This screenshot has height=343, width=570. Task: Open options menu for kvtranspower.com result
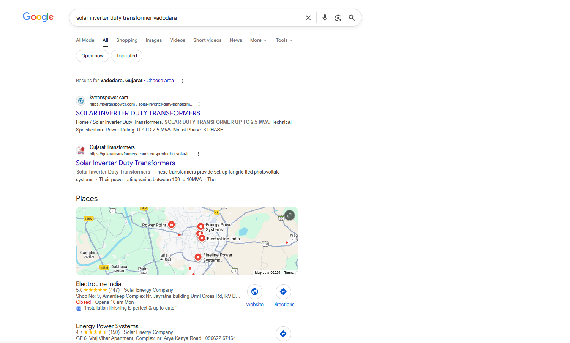pyautogui.click(x=199, y=104)
